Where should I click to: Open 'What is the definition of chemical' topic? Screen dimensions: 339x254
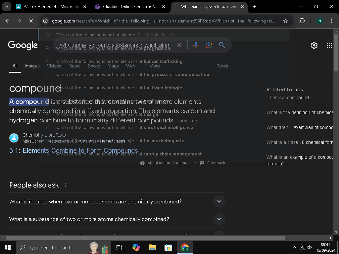point(300,112)
